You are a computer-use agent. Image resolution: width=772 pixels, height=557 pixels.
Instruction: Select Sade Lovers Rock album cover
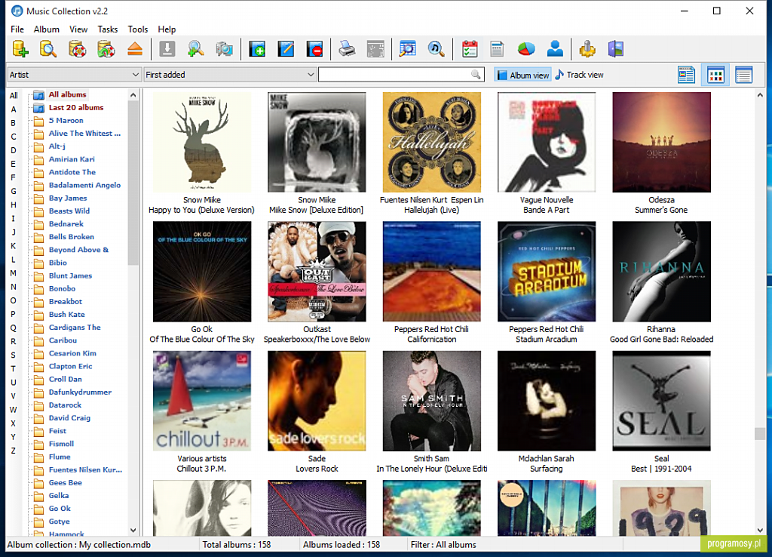[317, 401]
